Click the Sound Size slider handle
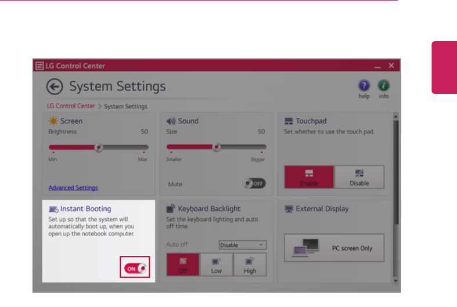The width and height of the screenshot is (457, 307). [x=216, y=147]
